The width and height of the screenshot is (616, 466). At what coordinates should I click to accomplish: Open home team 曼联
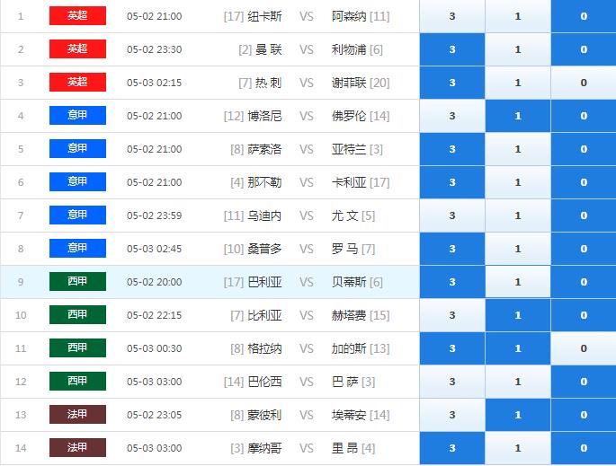click(268, 49)
